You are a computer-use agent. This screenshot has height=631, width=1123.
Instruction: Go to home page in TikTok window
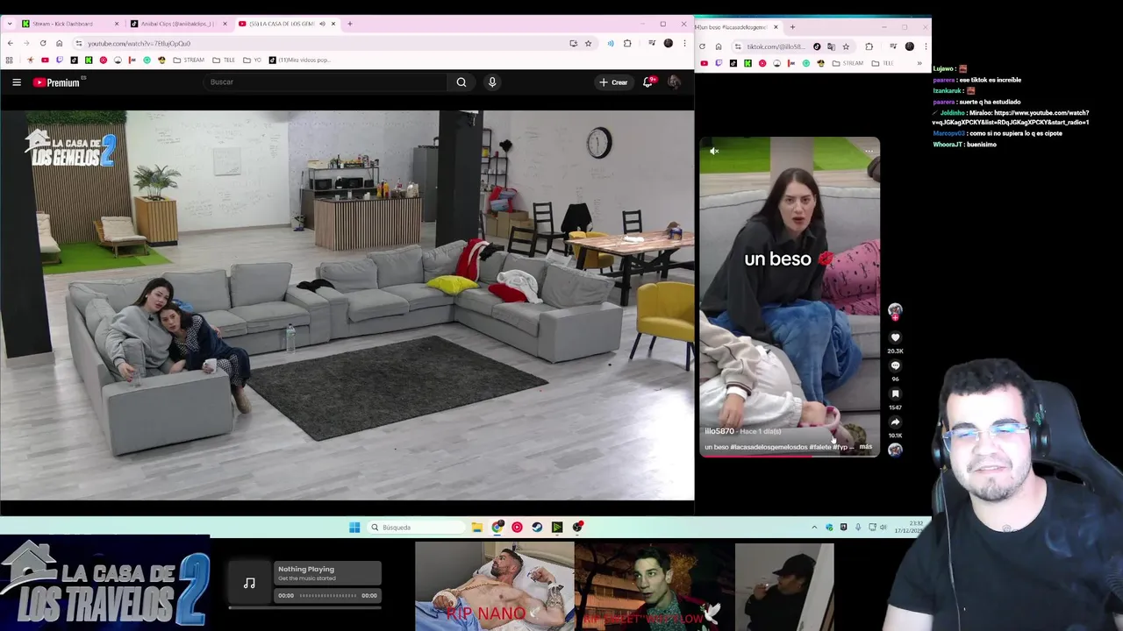[x=719, y=46]
